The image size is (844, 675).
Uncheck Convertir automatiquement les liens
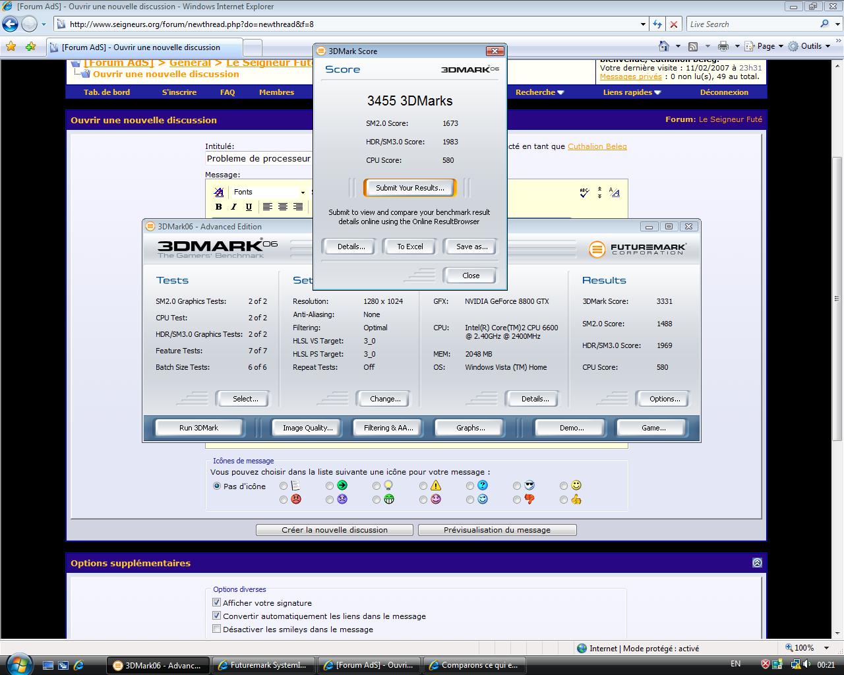click(216, 616)
